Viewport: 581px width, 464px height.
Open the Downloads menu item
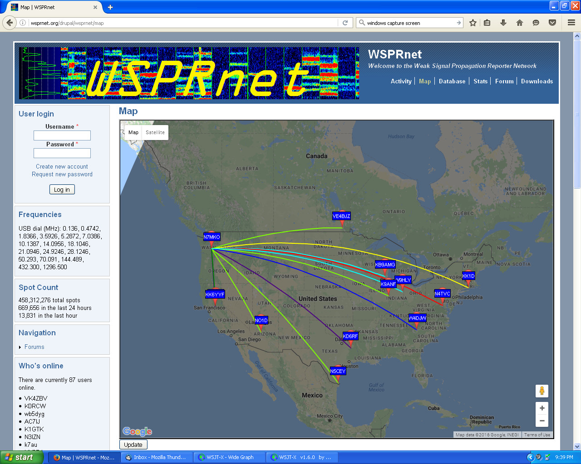click(537, 81)
